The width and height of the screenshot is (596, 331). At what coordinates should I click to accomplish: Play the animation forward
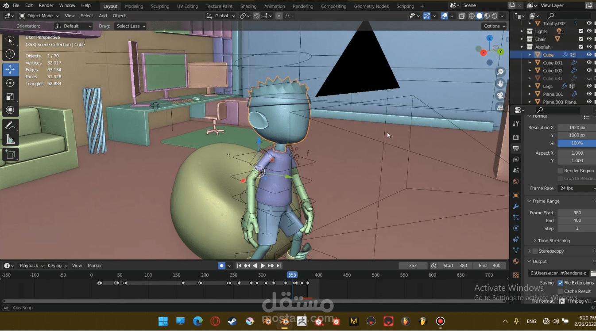point(263,266)
